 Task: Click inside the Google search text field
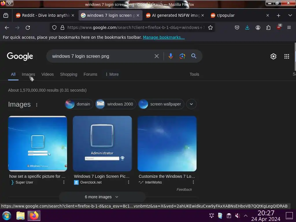(102, 56)
